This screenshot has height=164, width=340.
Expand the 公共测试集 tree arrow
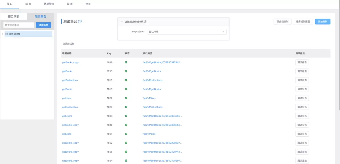3,34
